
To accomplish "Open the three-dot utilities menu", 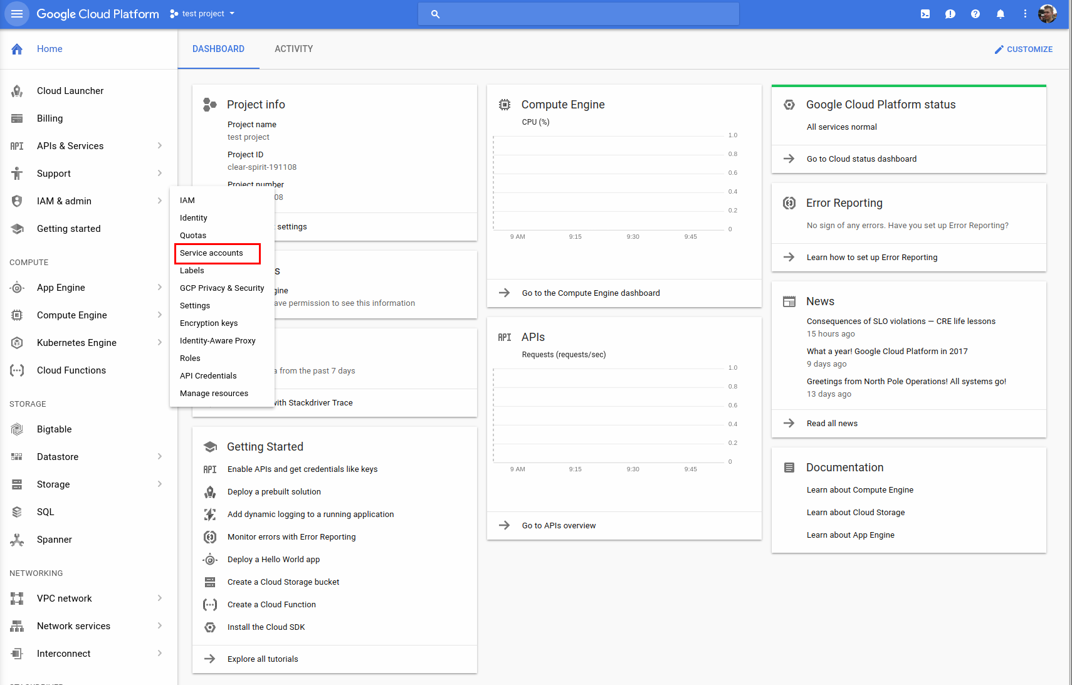I will (x=1026, y=14).
